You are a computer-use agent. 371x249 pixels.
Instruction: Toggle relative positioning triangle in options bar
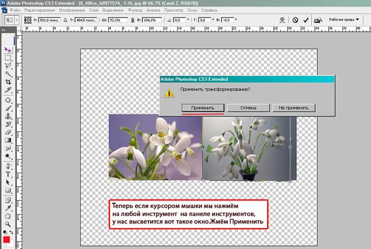65,20
